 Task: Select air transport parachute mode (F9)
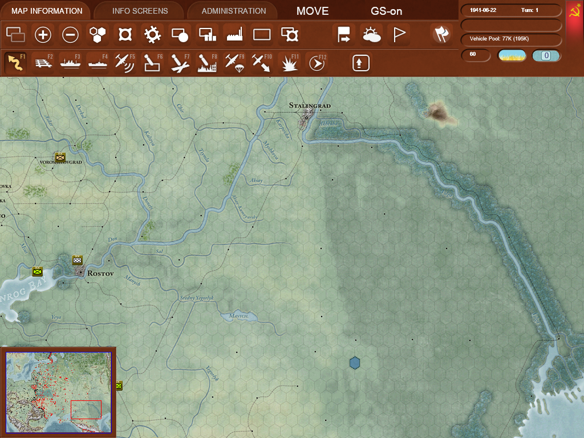234,62
